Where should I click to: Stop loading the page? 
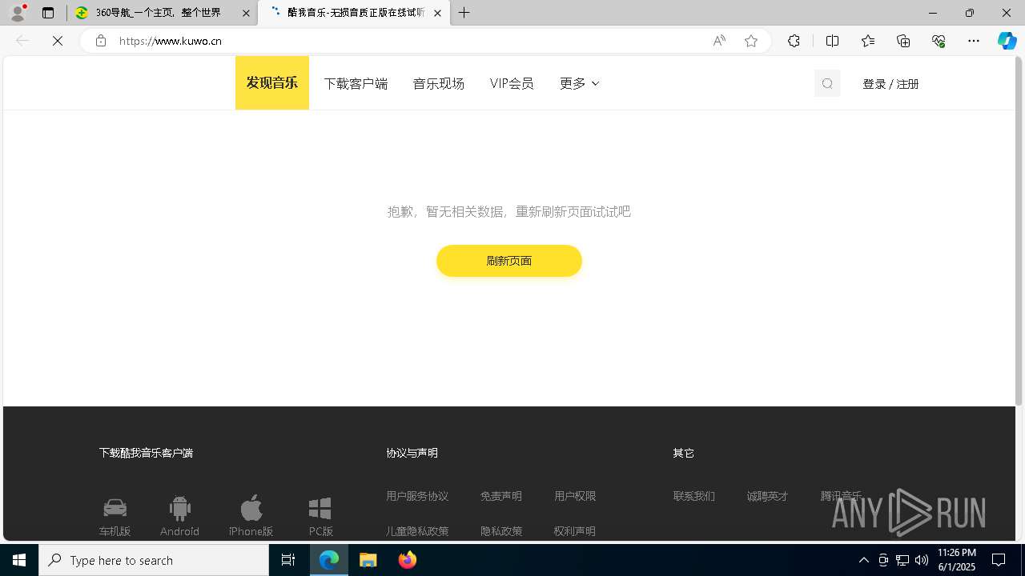point(58,41)
